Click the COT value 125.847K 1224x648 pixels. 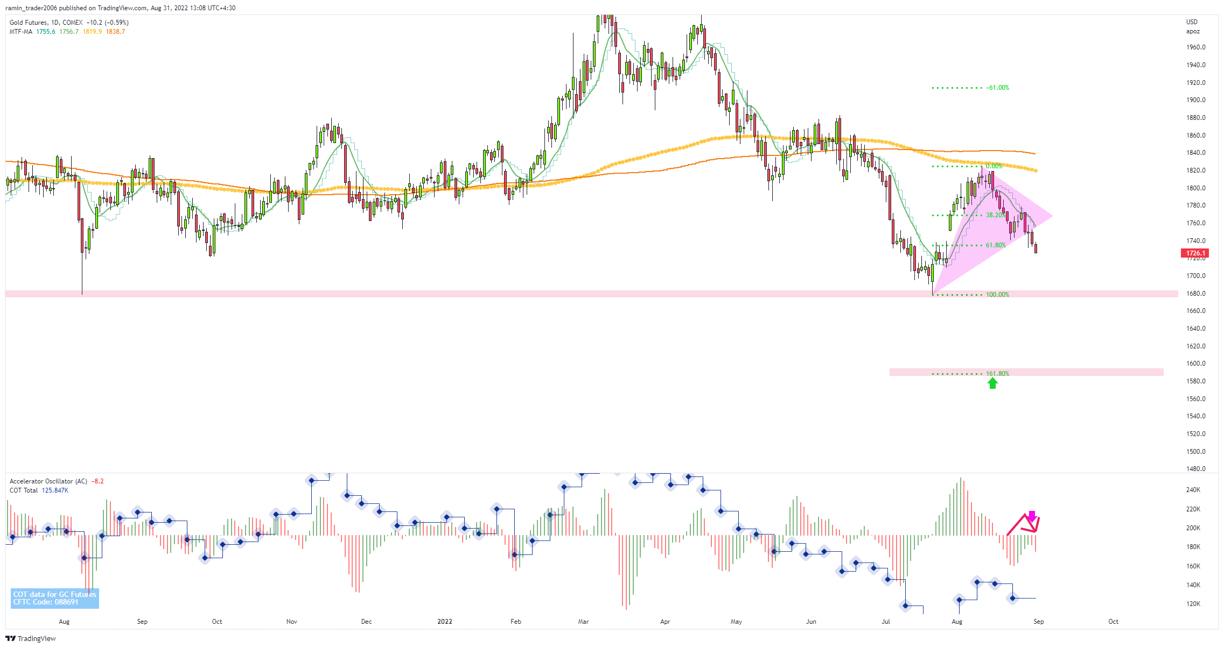(x=55, y=490)
